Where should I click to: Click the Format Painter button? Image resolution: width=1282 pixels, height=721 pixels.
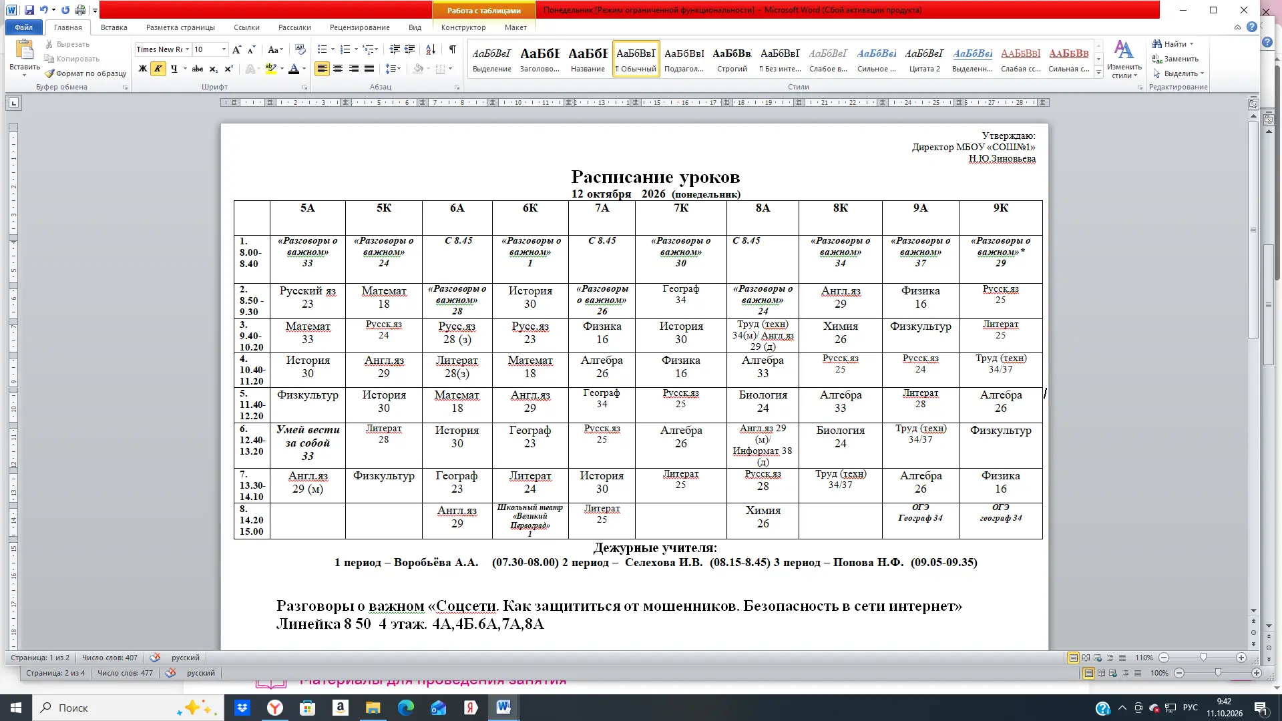tap(85, 73)
